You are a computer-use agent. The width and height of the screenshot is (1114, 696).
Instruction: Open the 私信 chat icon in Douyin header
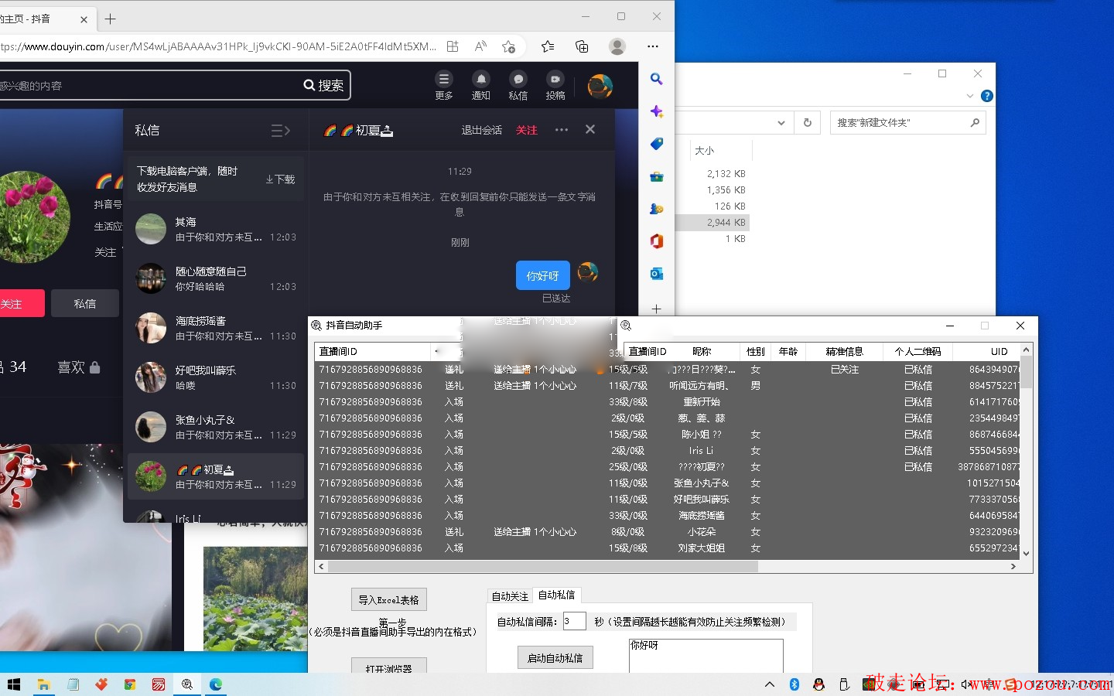tap(518, 85)
